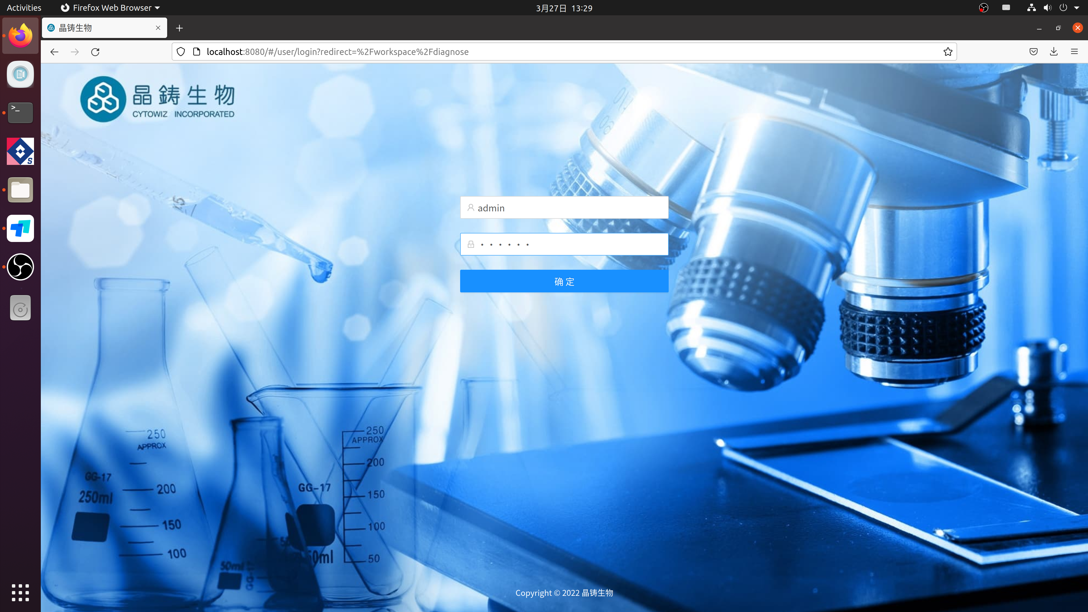Image resolution: width=1088 pixels, height=612 pixels.
Task: Focus the password input field
Action: tap(564, 244)
